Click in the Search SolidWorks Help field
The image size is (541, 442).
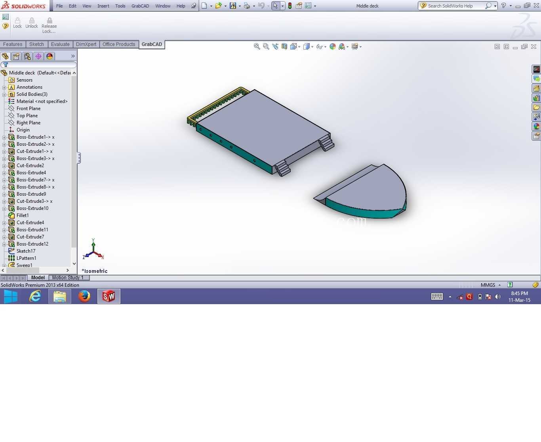(x=455, y=6)
